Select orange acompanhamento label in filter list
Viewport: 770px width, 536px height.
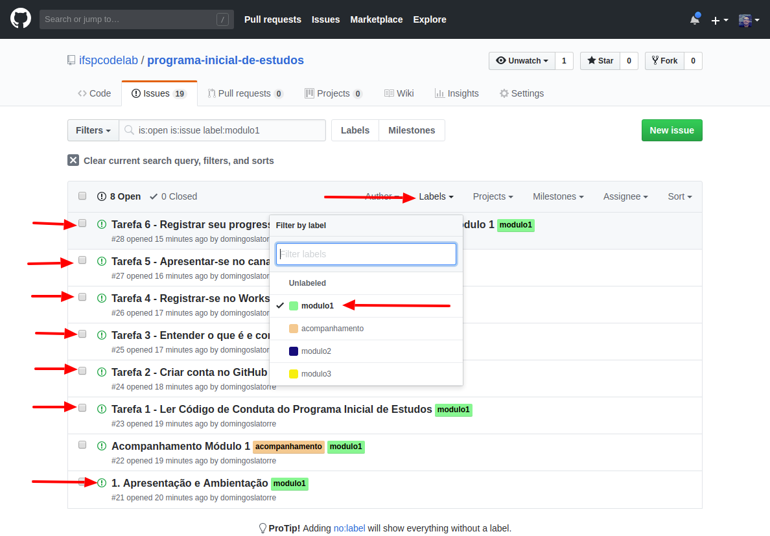pos(366,329)
